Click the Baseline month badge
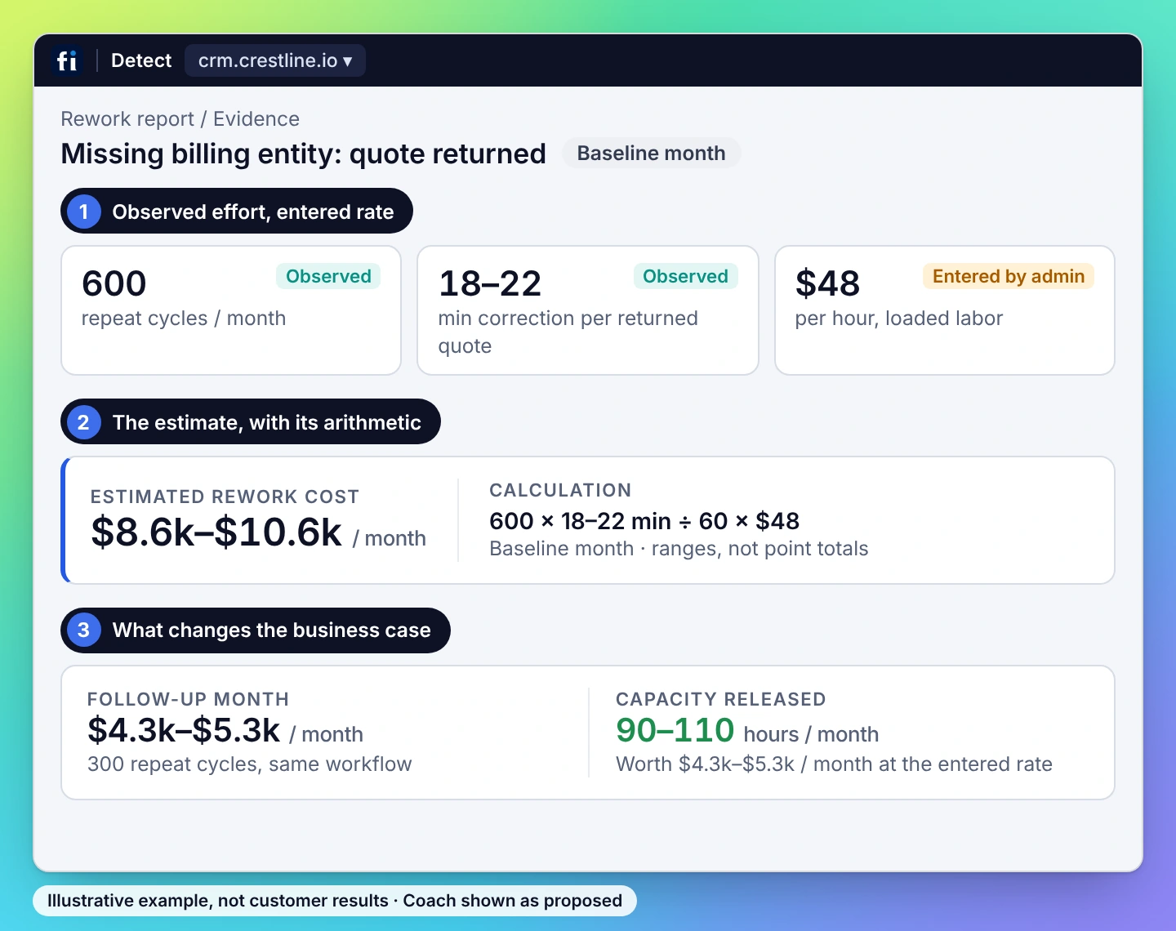The height and width of the screenshot is (931, 1176). coord(651,154)
